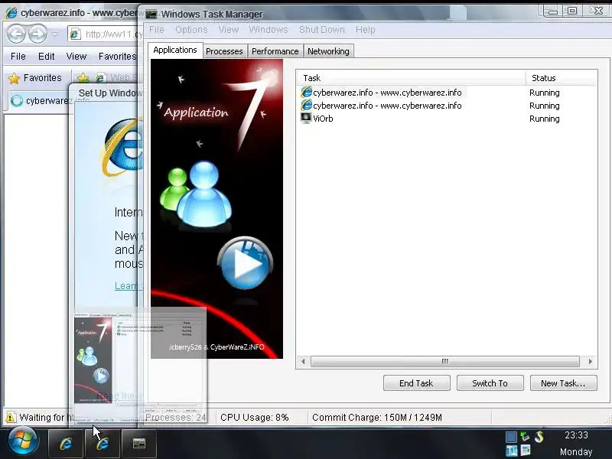Image resolution: width=612 pixels, height=459 pixels.
Task: Click Task Manager title bar icon
Action: (151, 15)
